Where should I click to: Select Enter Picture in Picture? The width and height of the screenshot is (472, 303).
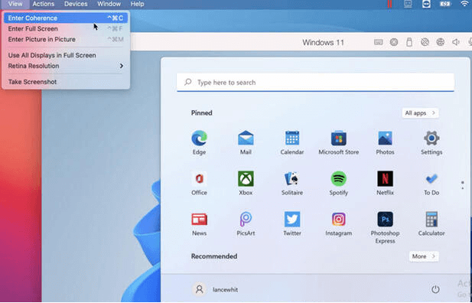[x=67, y=40]
